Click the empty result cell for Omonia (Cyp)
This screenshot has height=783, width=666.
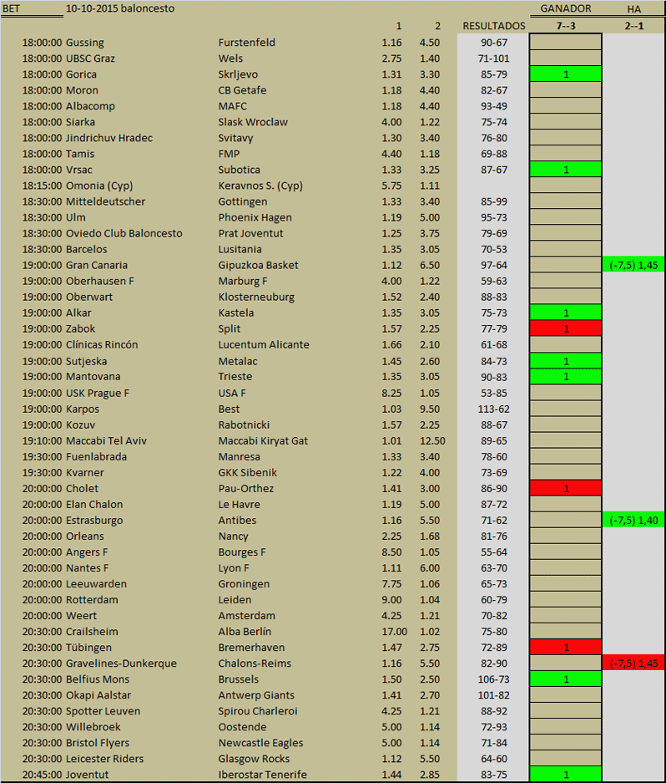click(493, 186)
